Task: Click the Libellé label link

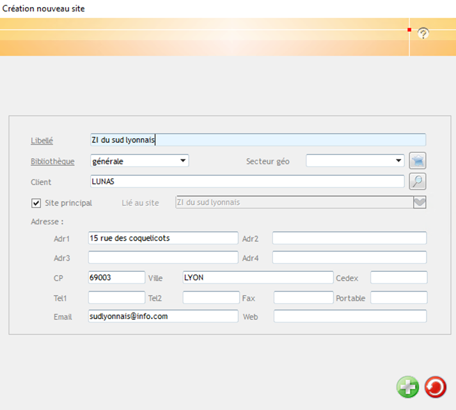Action: pyautogui.click(x=42, y=141)
